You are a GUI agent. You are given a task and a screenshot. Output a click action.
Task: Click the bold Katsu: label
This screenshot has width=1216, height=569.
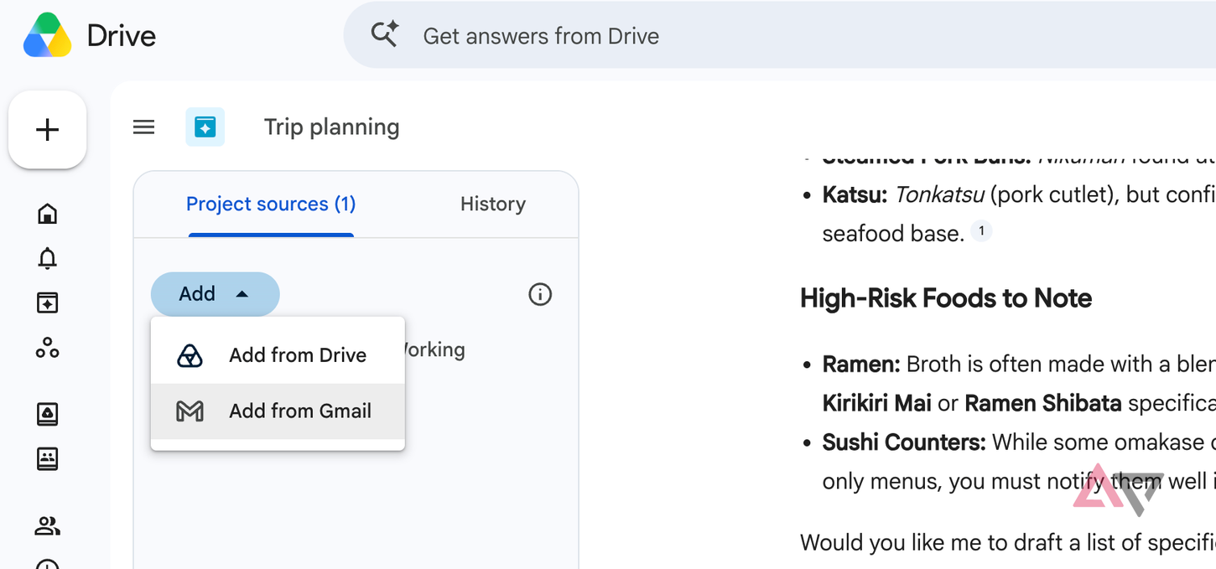[x=855, y=194]
